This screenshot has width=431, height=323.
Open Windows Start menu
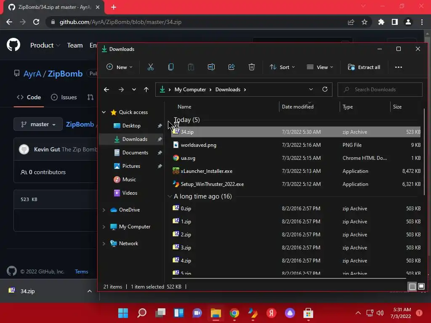[x=123, y=313]
